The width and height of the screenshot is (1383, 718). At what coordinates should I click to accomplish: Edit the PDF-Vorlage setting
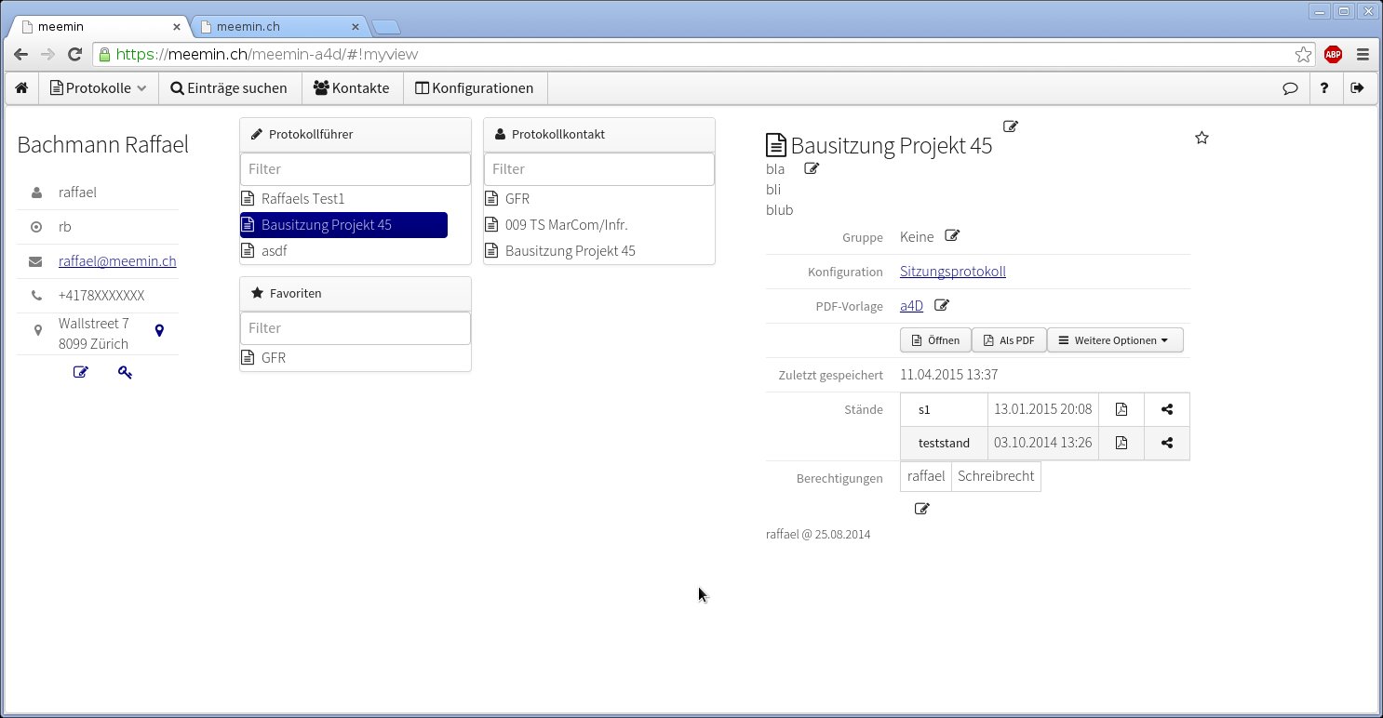[942, 305]
